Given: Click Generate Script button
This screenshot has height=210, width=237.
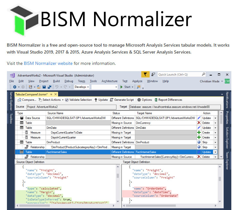Looking at the screenshot, I should click(122, 100).
